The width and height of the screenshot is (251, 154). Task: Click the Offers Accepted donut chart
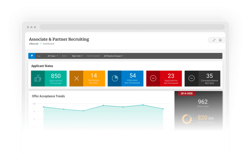click(x=187, y=119)
